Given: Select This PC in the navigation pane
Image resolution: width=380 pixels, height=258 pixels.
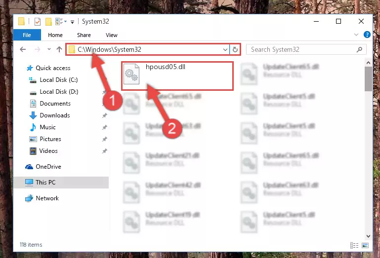Looking at the screenshot, I should [x=61, y=183].
